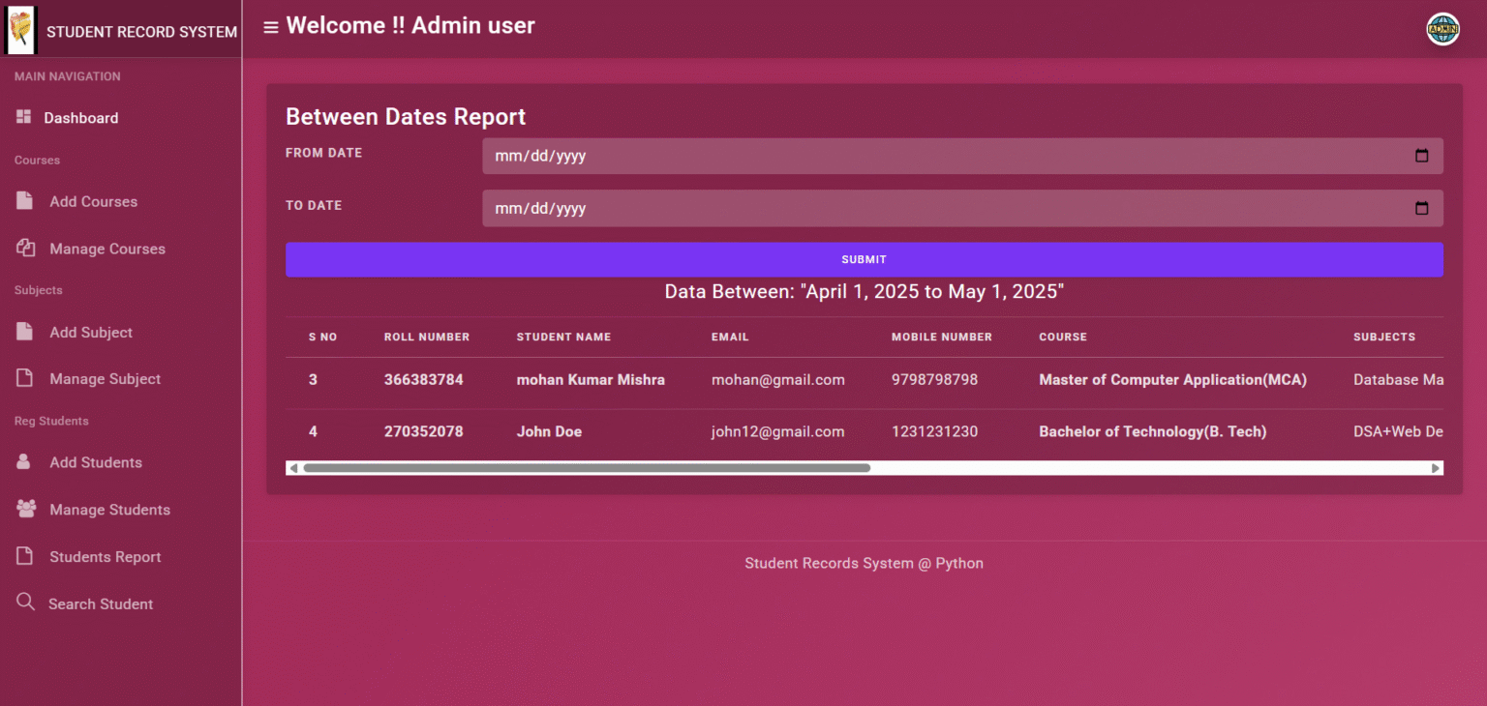The image size is (1487, 706).
Task: Click the Student Record System logo
Action: pos(20,29)
